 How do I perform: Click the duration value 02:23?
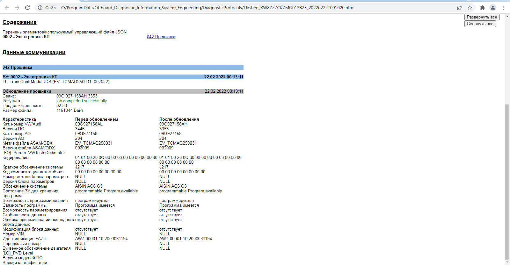pyautogui.click(x=62, y=105)
